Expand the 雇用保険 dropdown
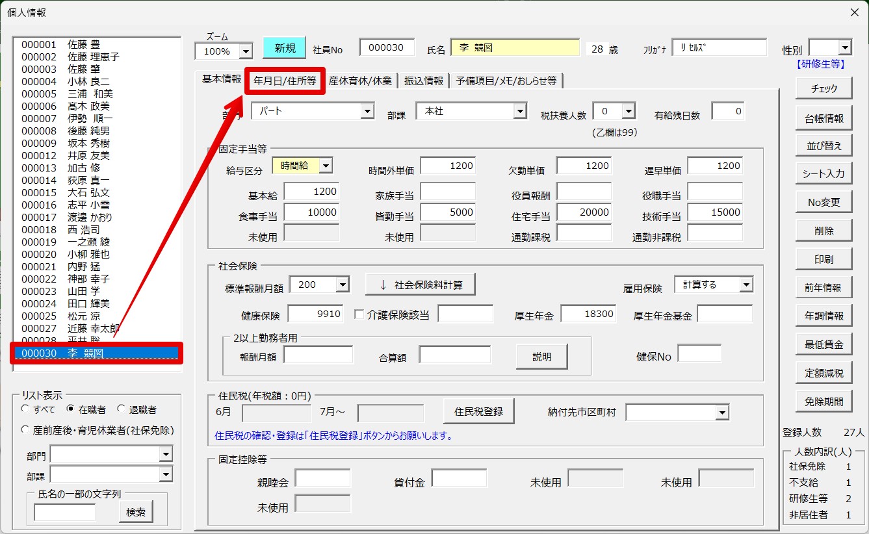The height and width of the screenshot is (534, 869). pyautogui.click(x=746, y=285)
